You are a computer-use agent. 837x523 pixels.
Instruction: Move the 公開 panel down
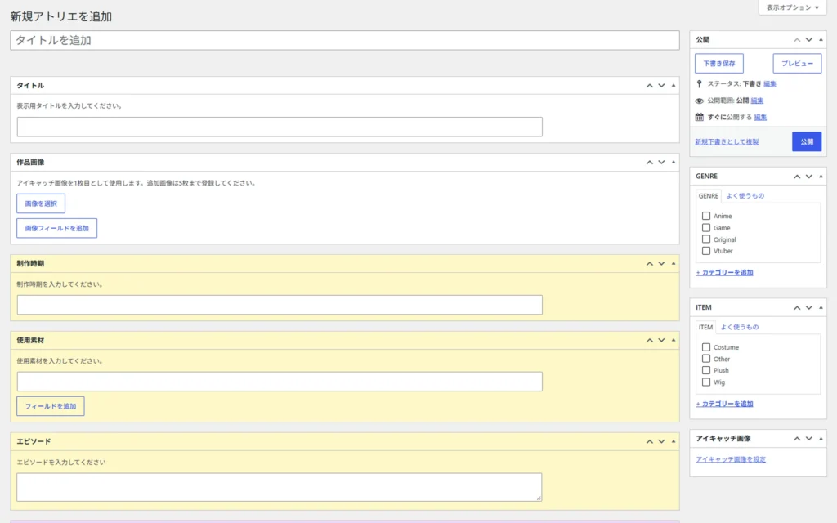pyautogui.click(x=808, y=40)
